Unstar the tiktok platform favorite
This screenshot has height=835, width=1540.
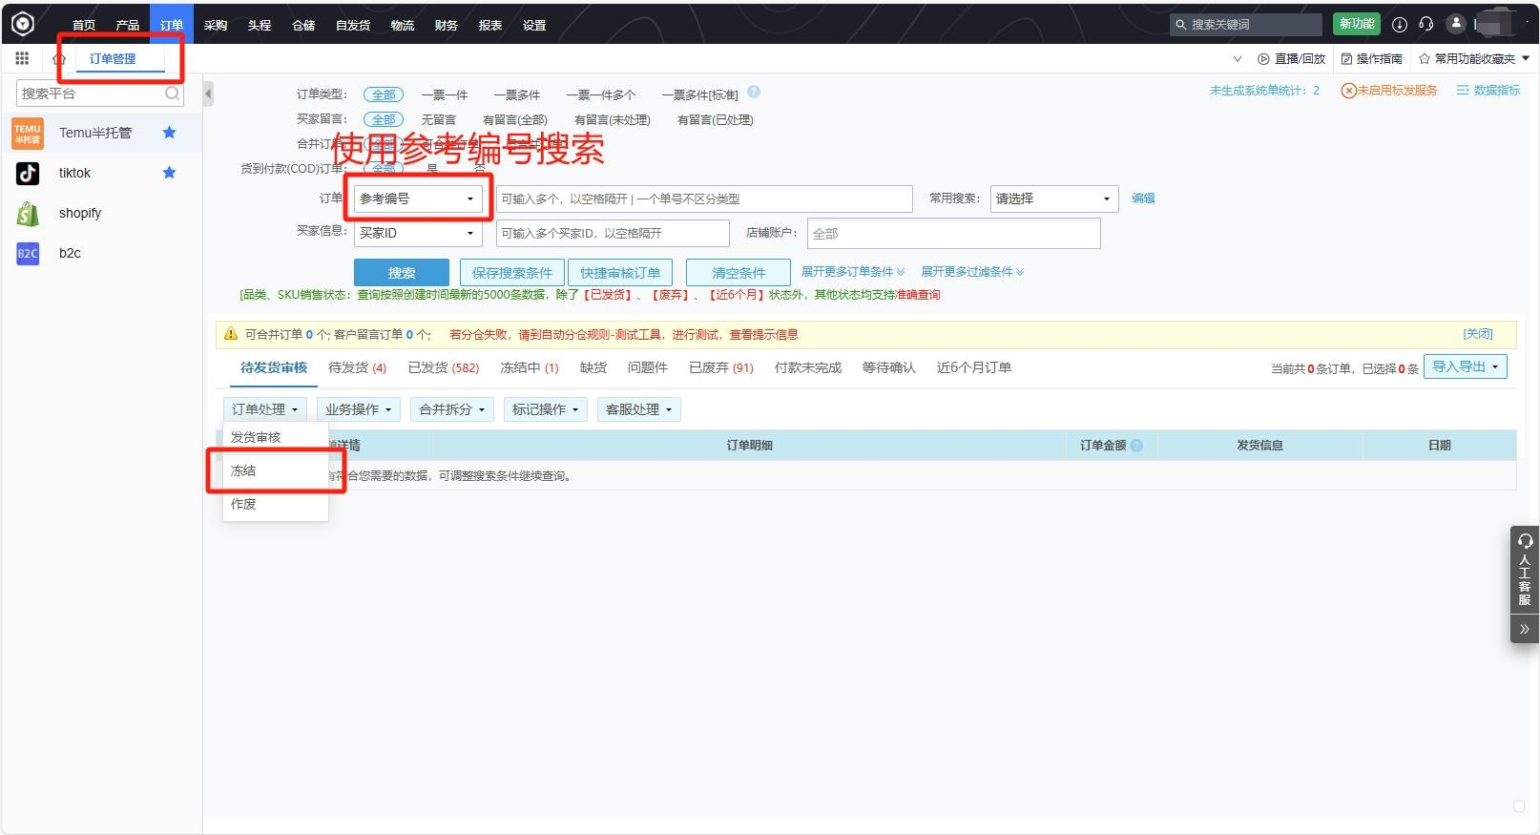(169, 173)
